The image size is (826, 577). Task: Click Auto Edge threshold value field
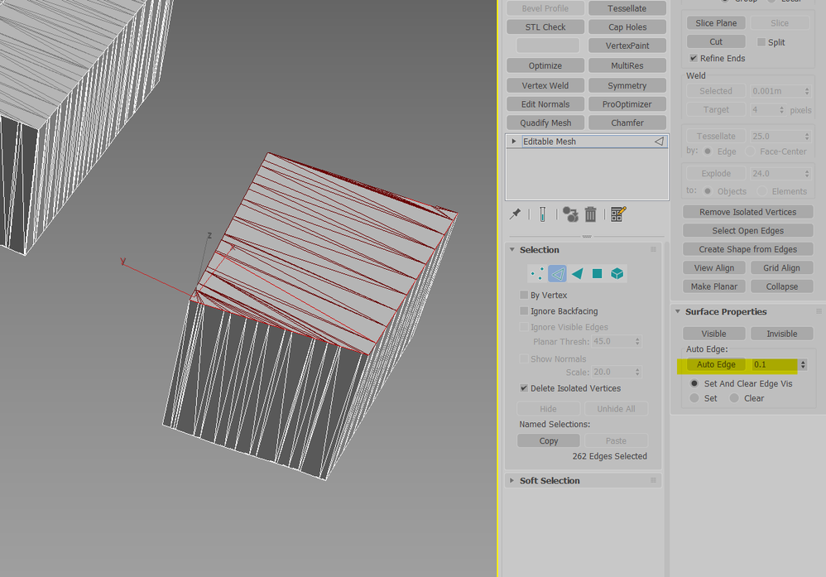pos(775,364)
